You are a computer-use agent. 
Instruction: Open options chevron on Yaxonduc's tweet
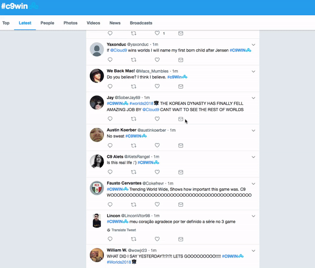pos(254,45)
